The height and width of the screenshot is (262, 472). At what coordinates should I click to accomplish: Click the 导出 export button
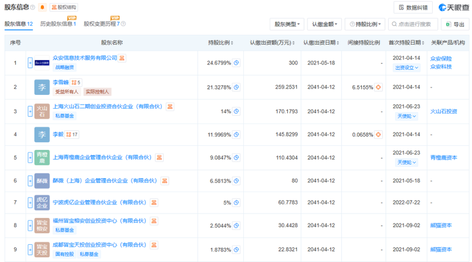tap(455, 24)
